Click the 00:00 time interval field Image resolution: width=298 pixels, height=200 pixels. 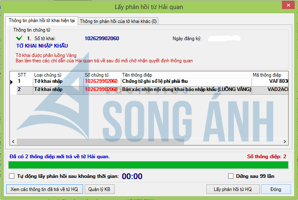point(132,177)
